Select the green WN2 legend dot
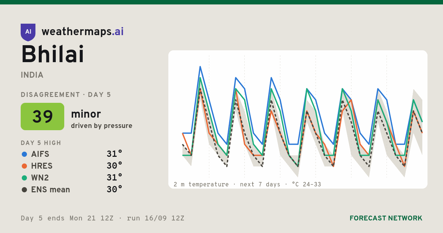 click(x=24, y=178)
